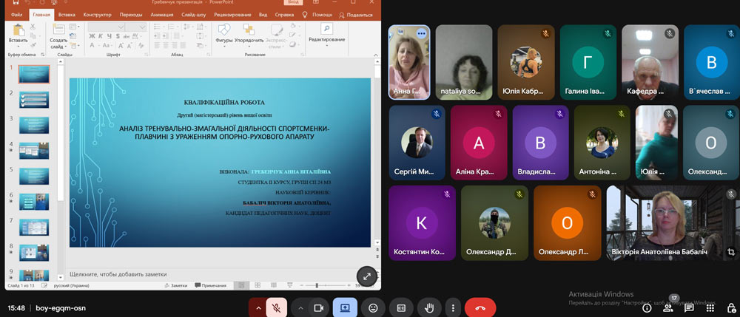Switch to the Вставка ribbon tab
Viewport: 740px width, 317px height.
point(67,14)
